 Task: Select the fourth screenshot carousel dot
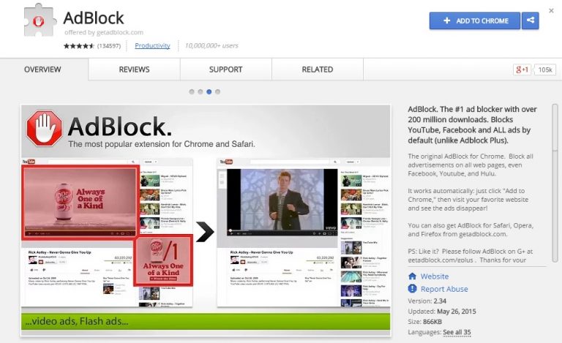tap(217, 91)
